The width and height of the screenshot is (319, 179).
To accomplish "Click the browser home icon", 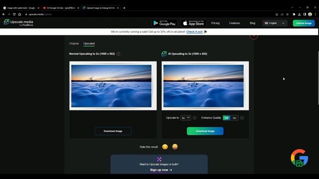I will click(19, 14).
